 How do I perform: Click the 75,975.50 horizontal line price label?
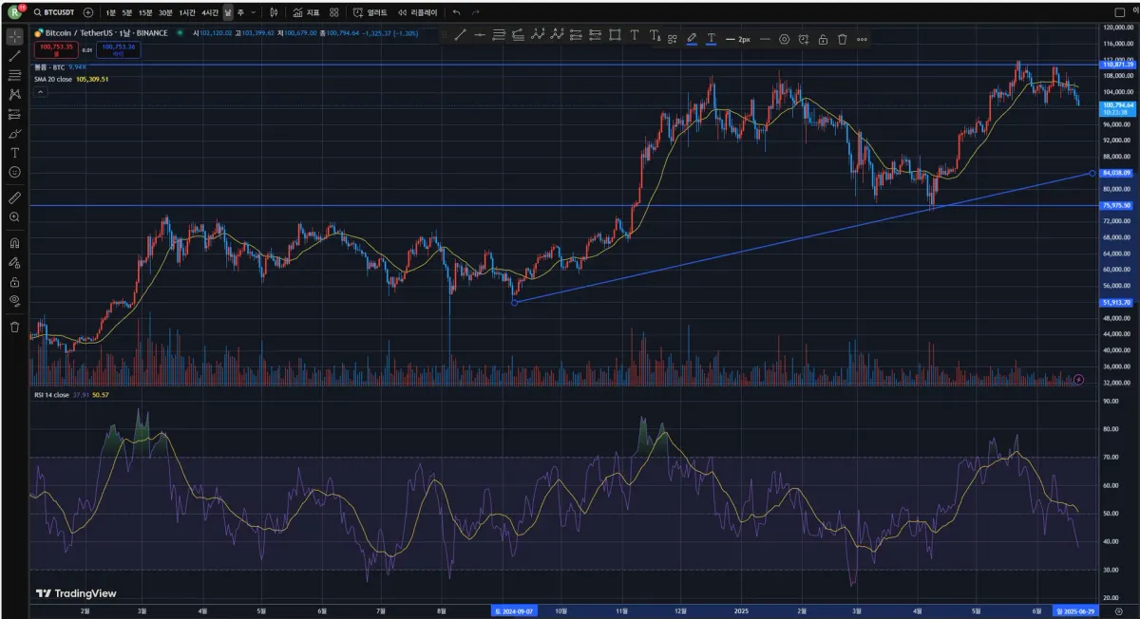tap(1118, 205)
